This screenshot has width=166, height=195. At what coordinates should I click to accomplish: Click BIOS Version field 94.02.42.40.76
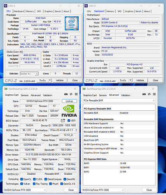tap(40, 121)
